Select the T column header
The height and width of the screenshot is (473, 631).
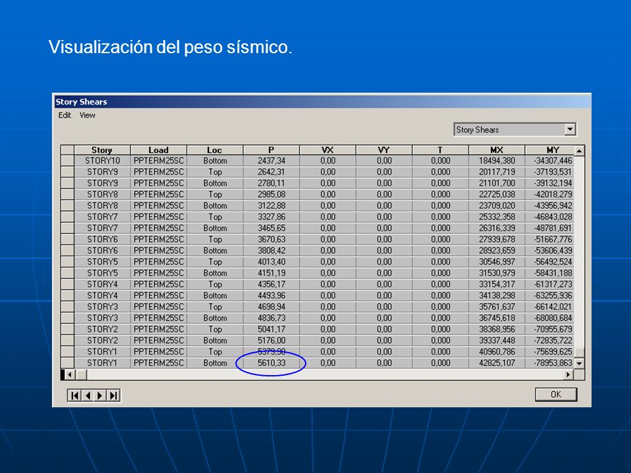point(440,150)
